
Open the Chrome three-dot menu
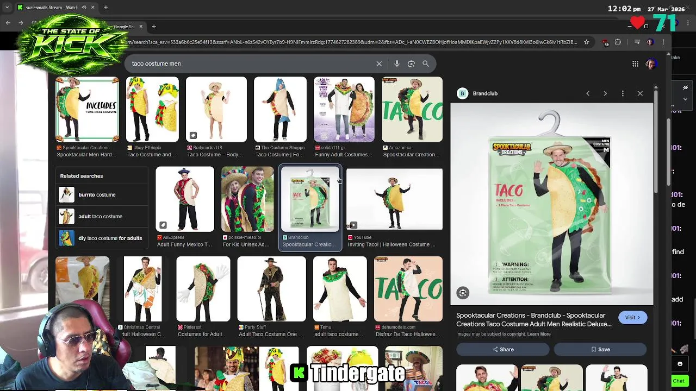tap(663, 42)
